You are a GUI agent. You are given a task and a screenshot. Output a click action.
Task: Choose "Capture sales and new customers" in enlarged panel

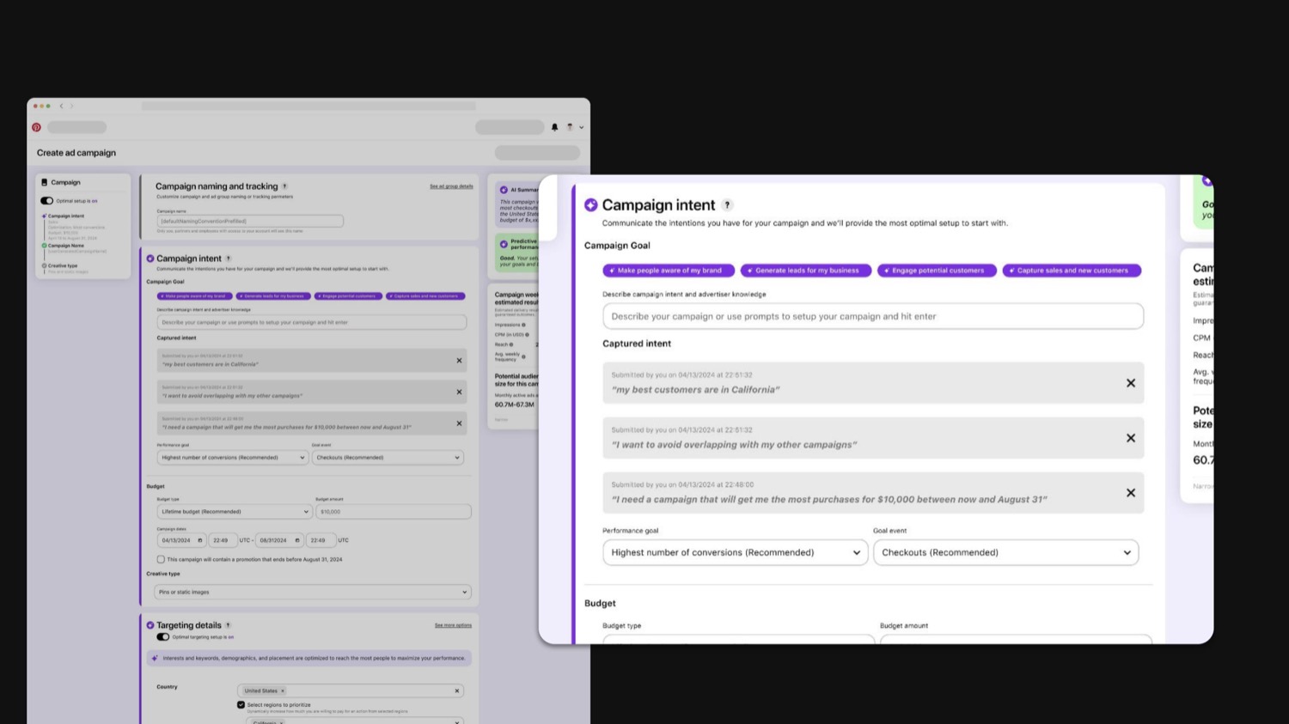pos(1072,271)
